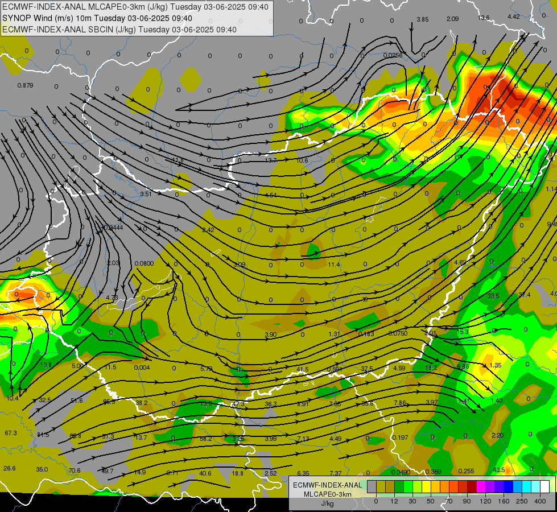The height and width of the screenshot is (512, 557).
Task: Click the map value '0.0256'
Action: (x=393, y=55)
